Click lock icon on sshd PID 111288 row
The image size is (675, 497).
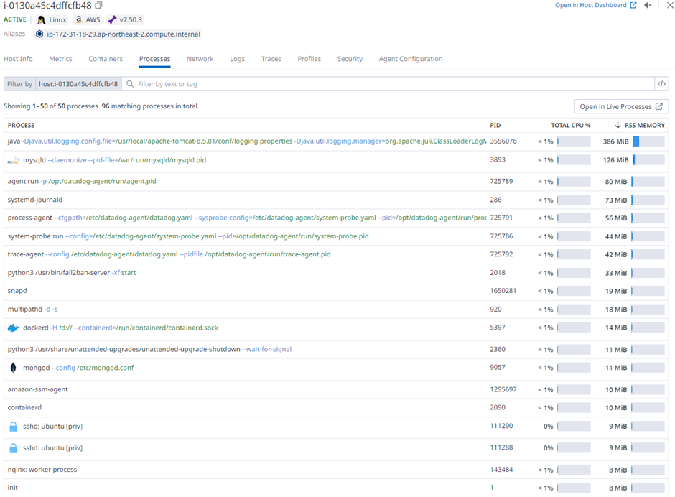[x=14, y=448]
